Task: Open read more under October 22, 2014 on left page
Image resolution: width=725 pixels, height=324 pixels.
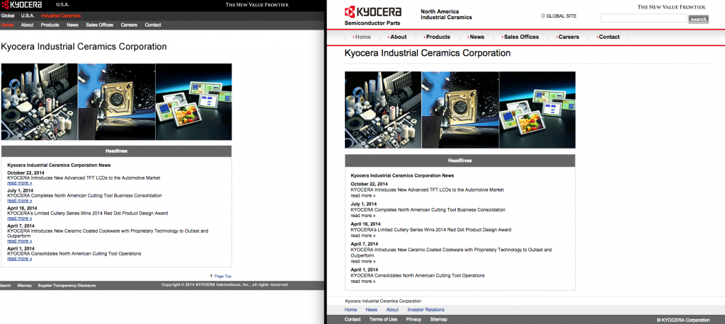Action: pyautogui.click(x=19, y=183)
